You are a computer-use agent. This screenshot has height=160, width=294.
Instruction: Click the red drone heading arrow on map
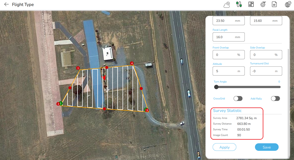point(104,77)
